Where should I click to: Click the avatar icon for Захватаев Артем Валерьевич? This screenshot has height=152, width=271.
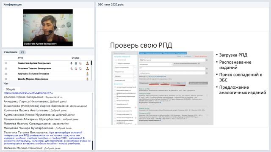tap(88, 63)
